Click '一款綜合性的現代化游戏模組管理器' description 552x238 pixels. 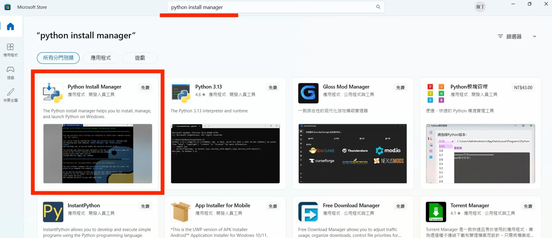pyautogui.click(x=333, y=111)
